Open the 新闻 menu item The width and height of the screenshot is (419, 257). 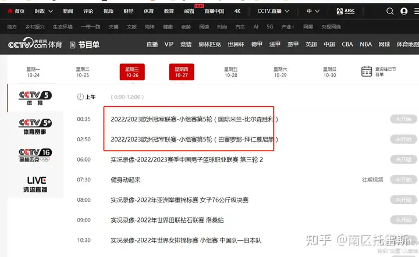(68, 11)
